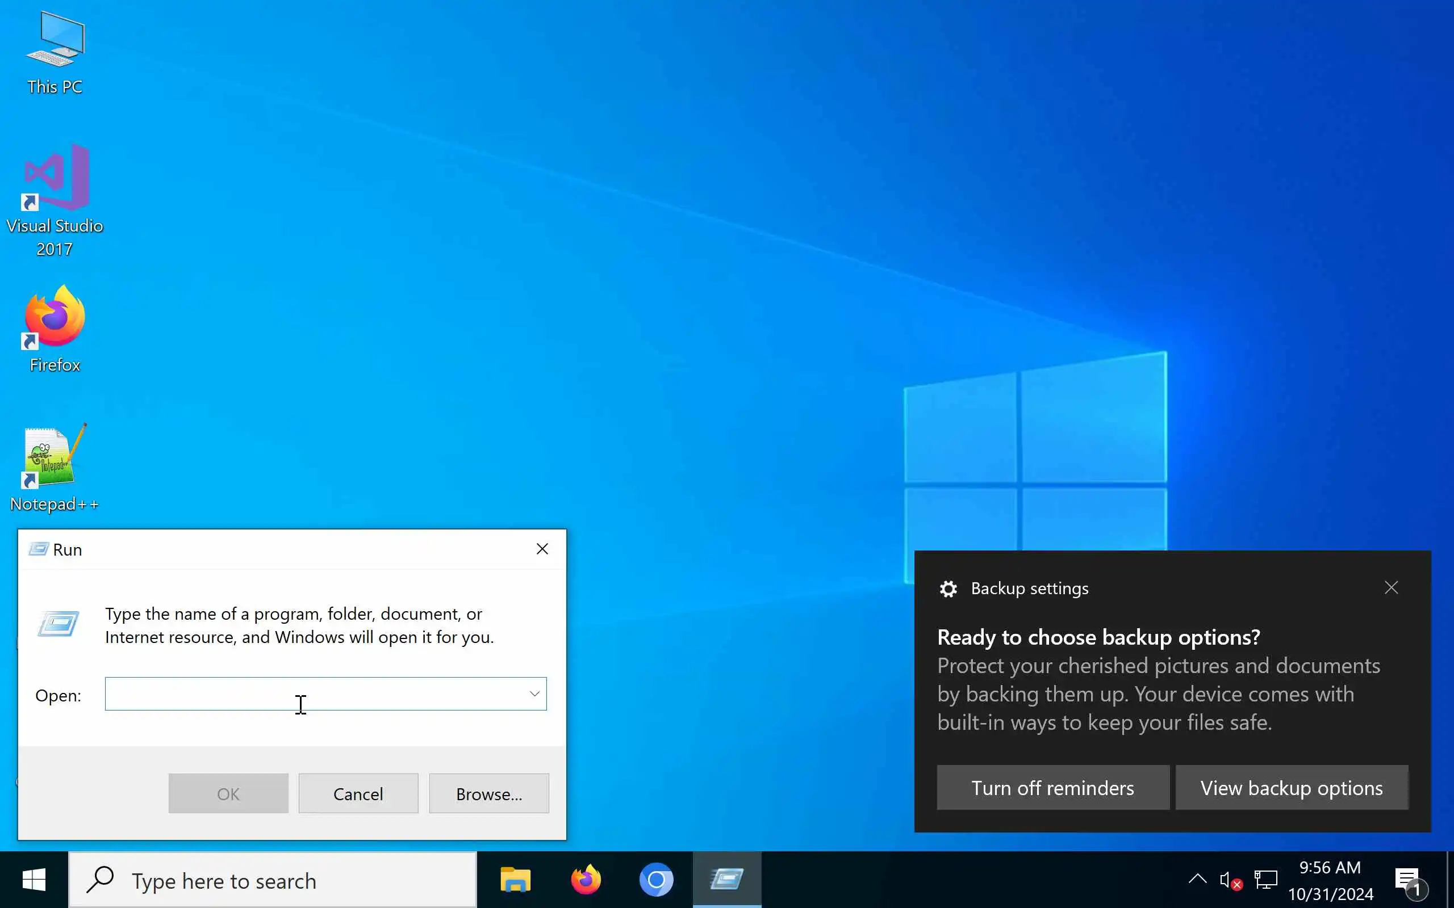The height and width of the screenshot is (908, 1454).
Task: Click View backup options button
Action: point(1291,788)
